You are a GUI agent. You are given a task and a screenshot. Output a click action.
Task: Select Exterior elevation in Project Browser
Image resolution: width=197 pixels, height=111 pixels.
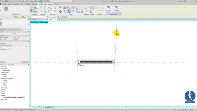(x=6, y=80)
